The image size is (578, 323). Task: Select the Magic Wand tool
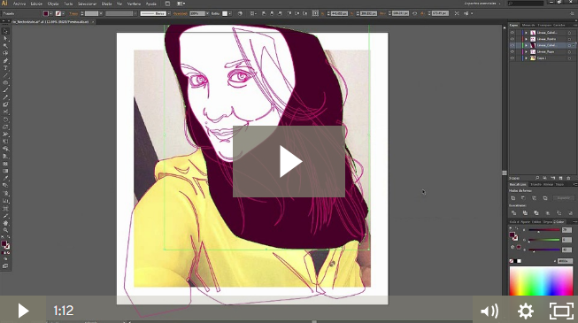click(5, 46)
